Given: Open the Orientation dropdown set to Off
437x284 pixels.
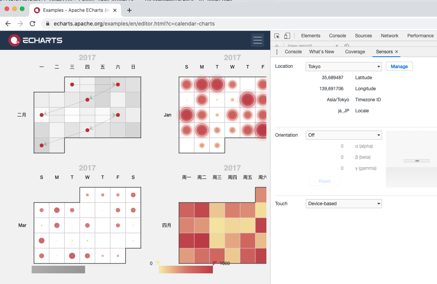Looking at the screenshot, I should [x=343, y=135].
